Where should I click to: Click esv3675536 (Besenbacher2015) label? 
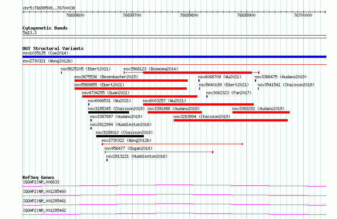pyautogui.click(x=106, y=77)
